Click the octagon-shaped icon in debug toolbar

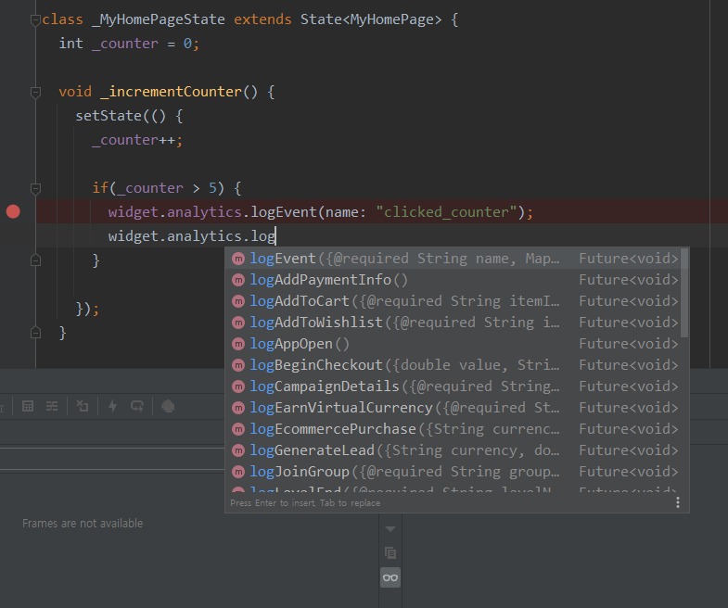(168, 406)
